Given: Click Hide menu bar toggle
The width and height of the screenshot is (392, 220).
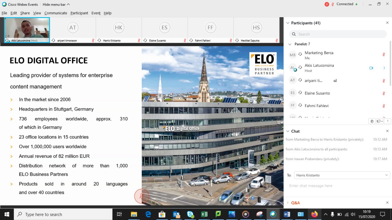Looking at the screenshot, I should click(x=56, y=5).
